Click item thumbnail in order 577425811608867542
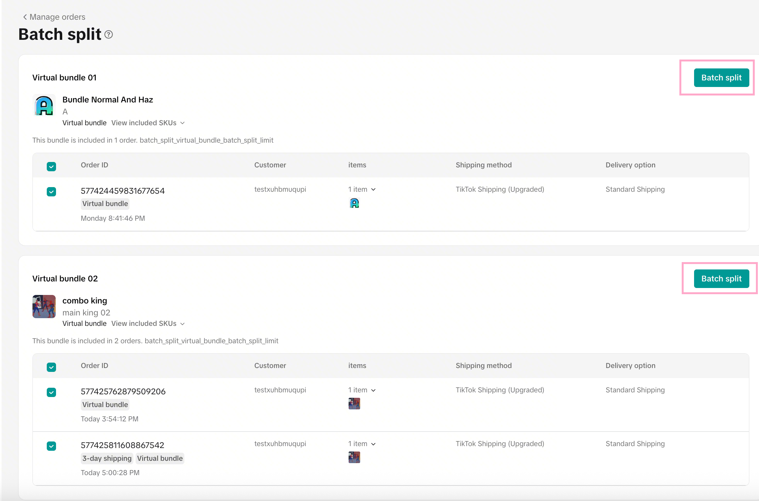The height and width of the screenshot is (501, 759). pyautogui.click(x=354, y=457)
